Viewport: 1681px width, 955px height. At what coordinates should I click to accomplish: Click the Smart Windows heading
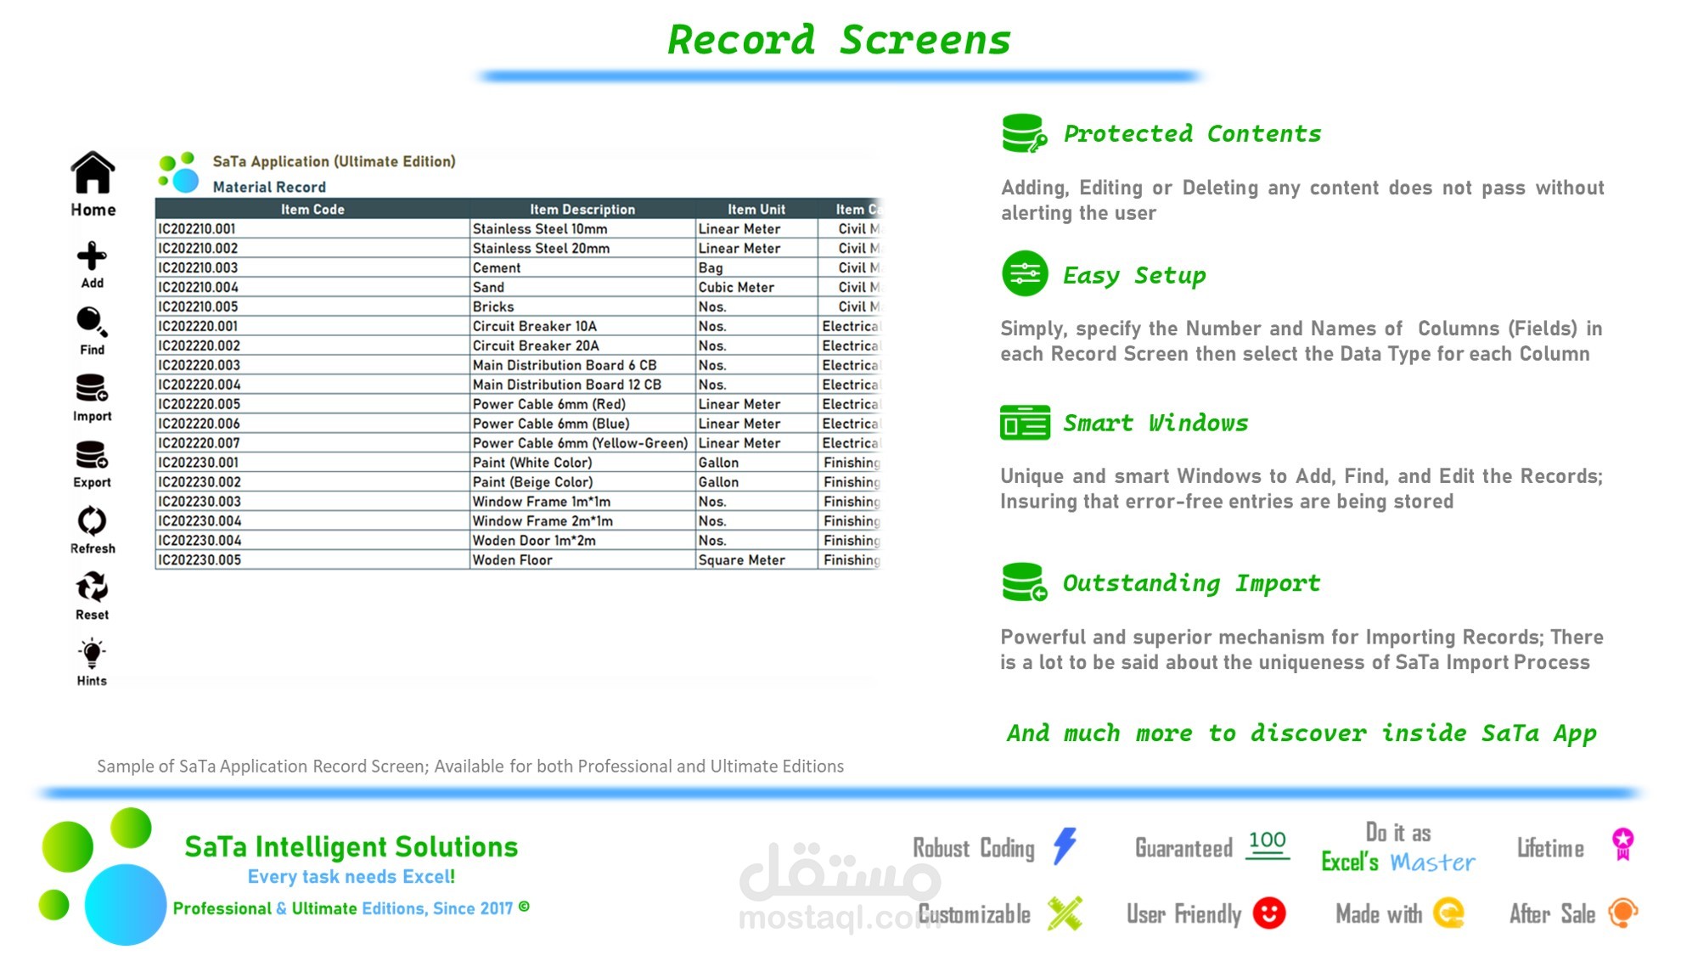[1155, 423]
